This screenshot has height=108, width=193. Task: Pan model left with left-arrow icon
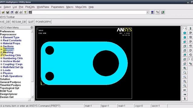pyautogui.click(x=185, y=90)
